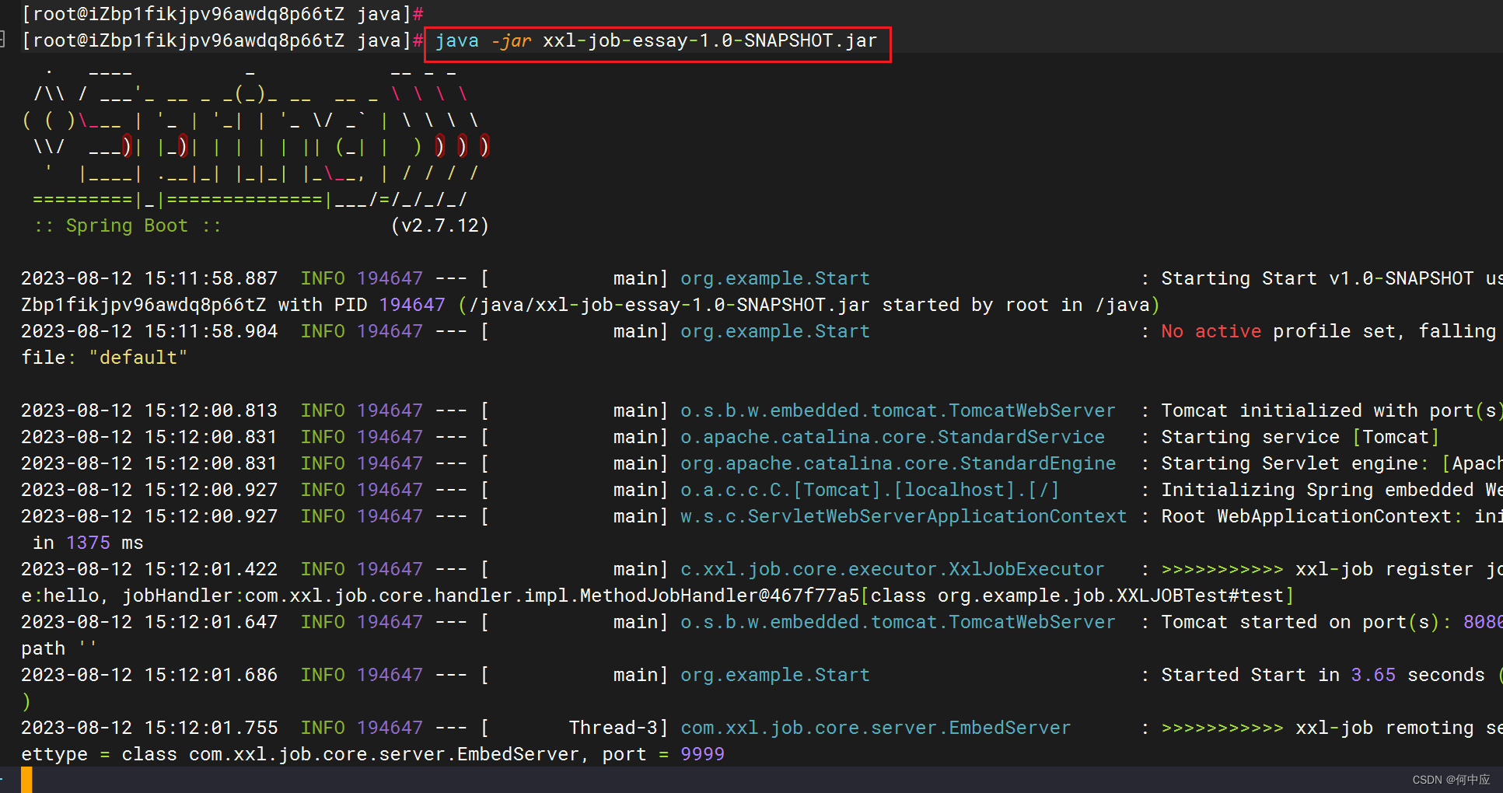Click 'xxl-job register' log message
The height and width of the screenshot is (793, 1503).
pos(1384,569)
